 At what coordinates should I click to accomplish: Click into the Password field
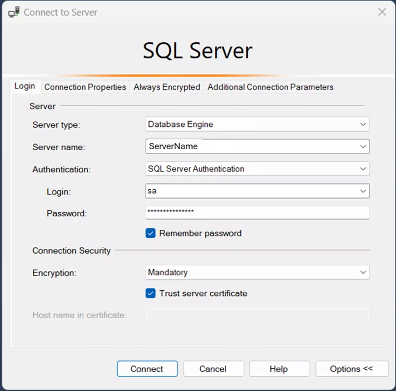(258, 213)
